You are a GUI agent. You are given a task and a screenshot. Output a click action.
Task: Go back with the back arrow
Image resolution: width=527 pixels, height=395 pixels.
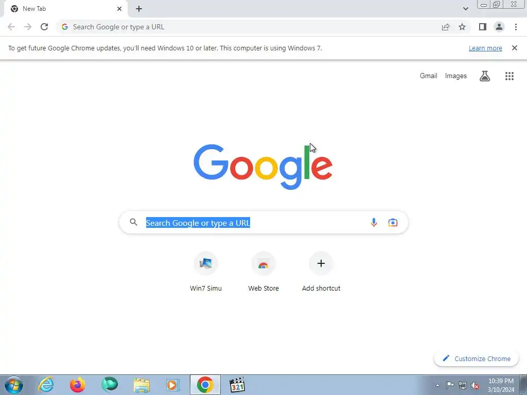pos(11,27)
